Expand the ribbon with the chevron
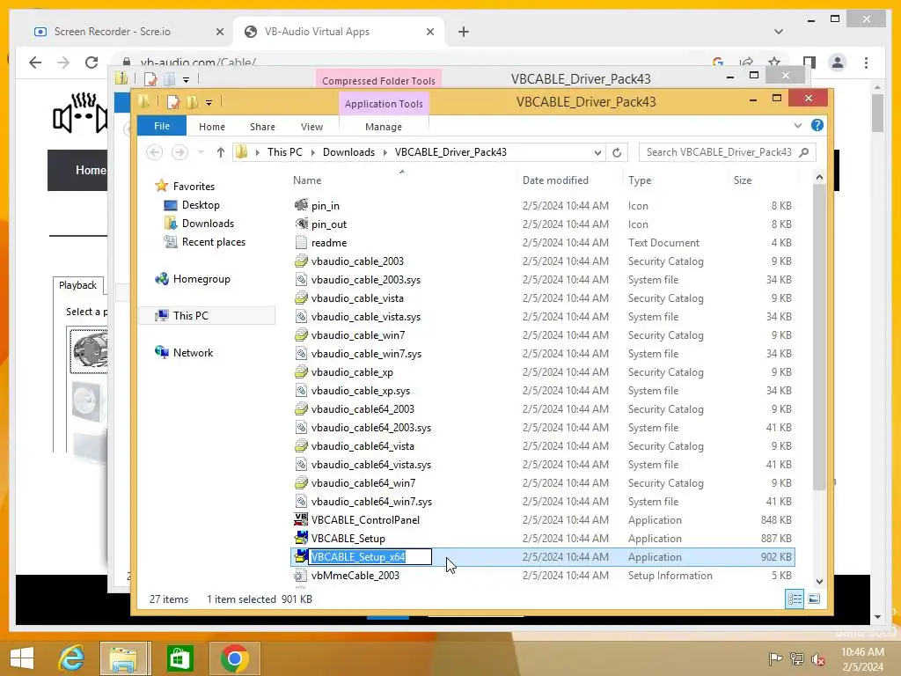 (x=797, y=125)
